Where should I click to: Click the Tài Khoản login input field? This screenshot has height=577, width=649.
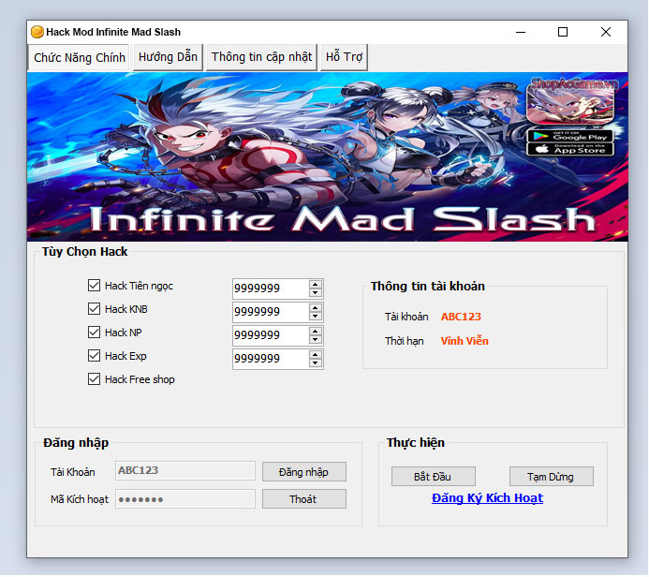[x=185, y=471]
